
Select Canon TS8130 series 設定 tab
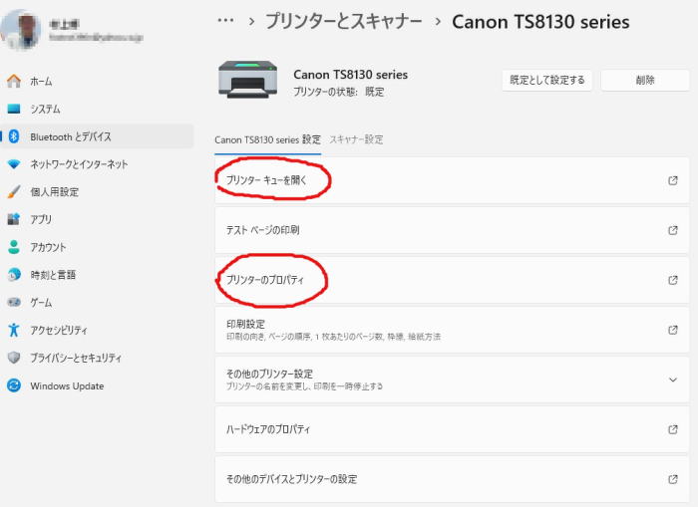[267, 139]
